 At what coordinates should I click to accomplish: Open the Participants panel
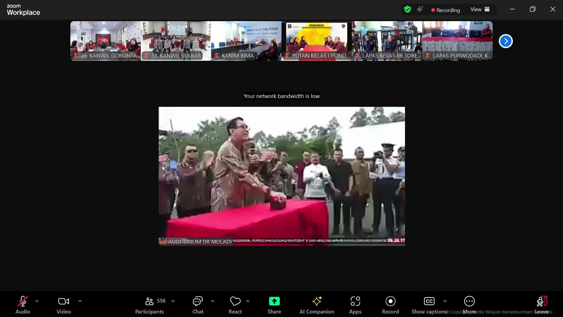click(150, 305)
